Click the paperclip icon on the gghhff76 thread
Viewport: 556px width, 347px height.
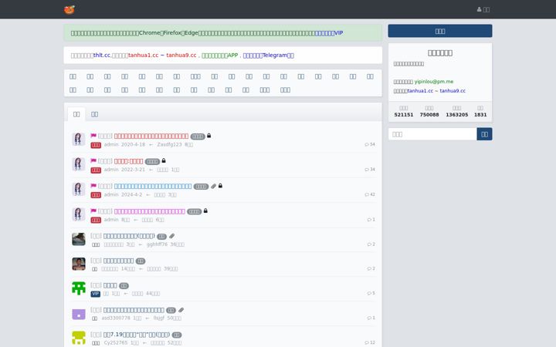point(171,236)
